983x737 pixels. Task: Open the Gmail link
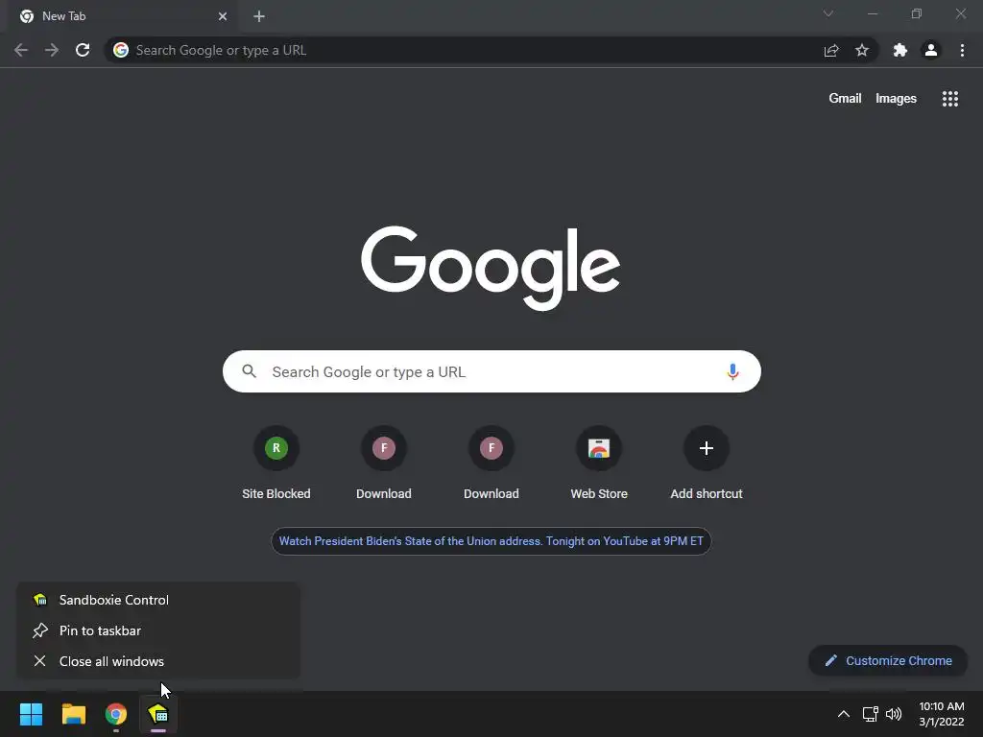pos(845,99)
